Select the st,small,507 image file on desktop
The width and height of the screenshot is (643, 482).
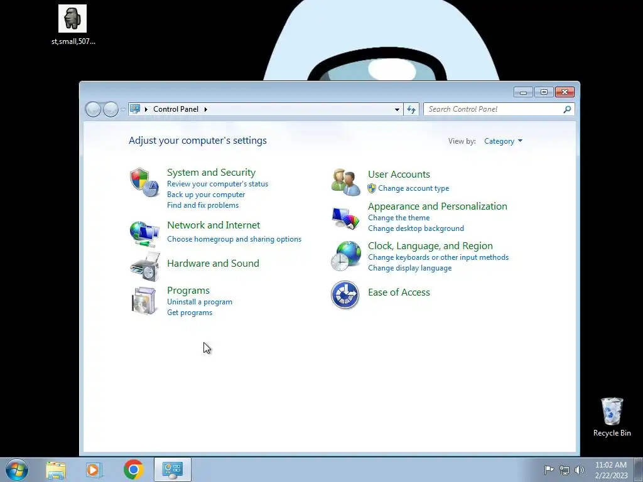73,25
